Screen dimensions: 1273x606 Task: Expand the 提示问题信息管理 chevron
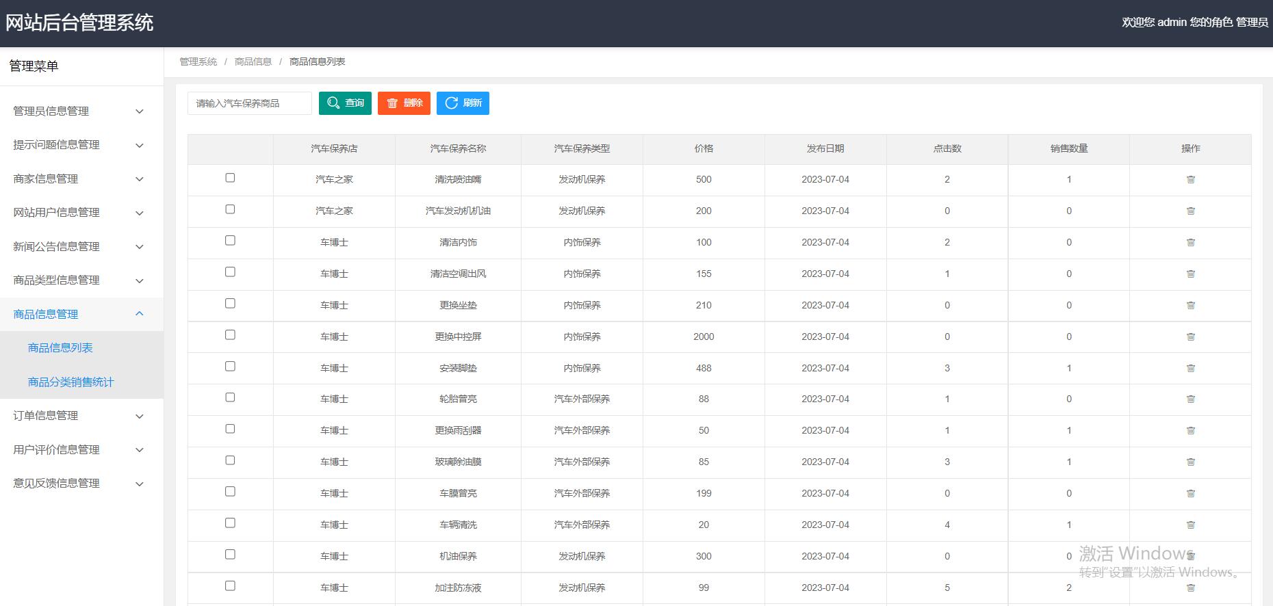pos(140,145)
